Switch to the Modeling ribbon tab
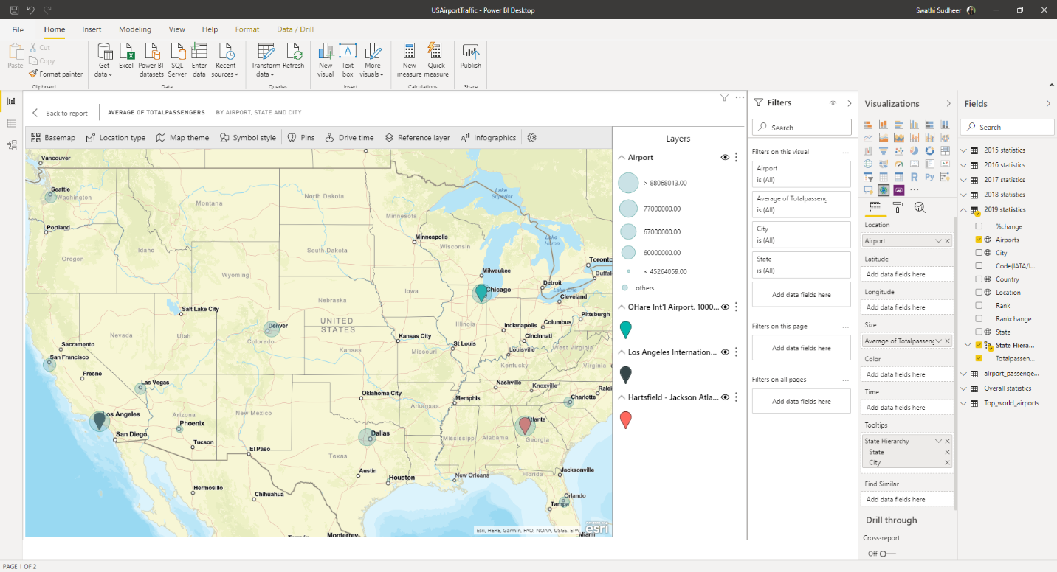Image resolution: width=1057 pixels, height=572 pixels. pyautogui.click(x=135, y=29)
